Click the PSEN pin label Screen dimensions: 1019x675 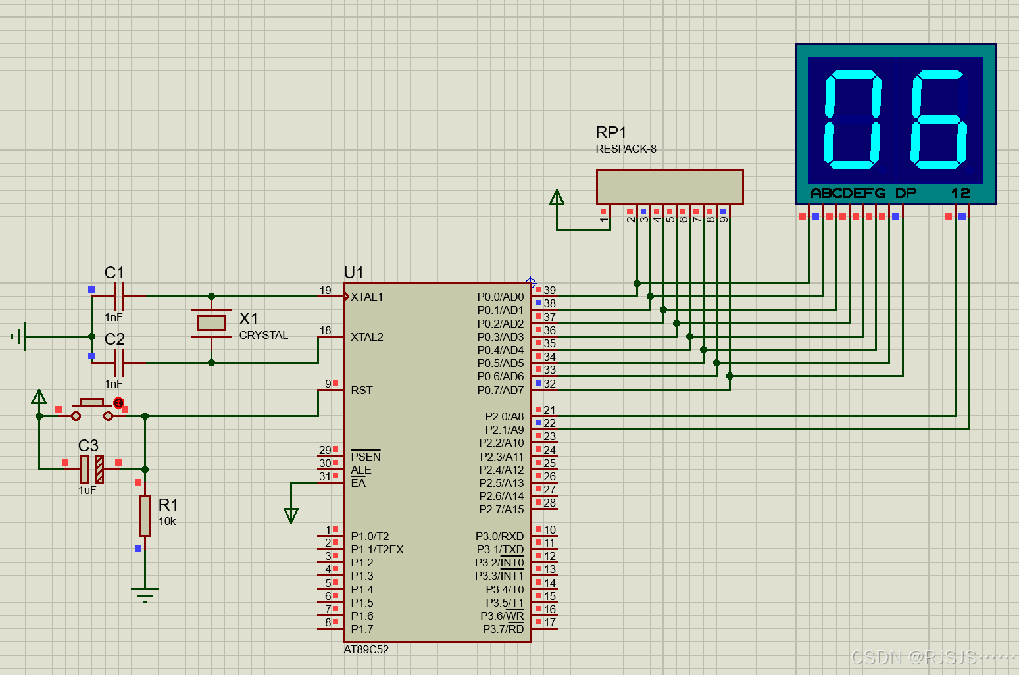click(x=366, y=457)
